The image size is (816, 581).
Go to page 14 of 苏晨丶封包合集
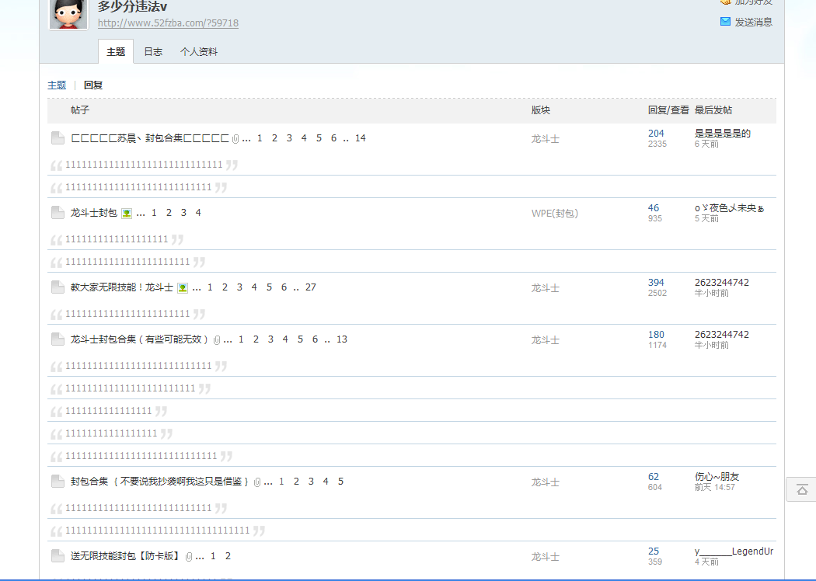point(361,137)
